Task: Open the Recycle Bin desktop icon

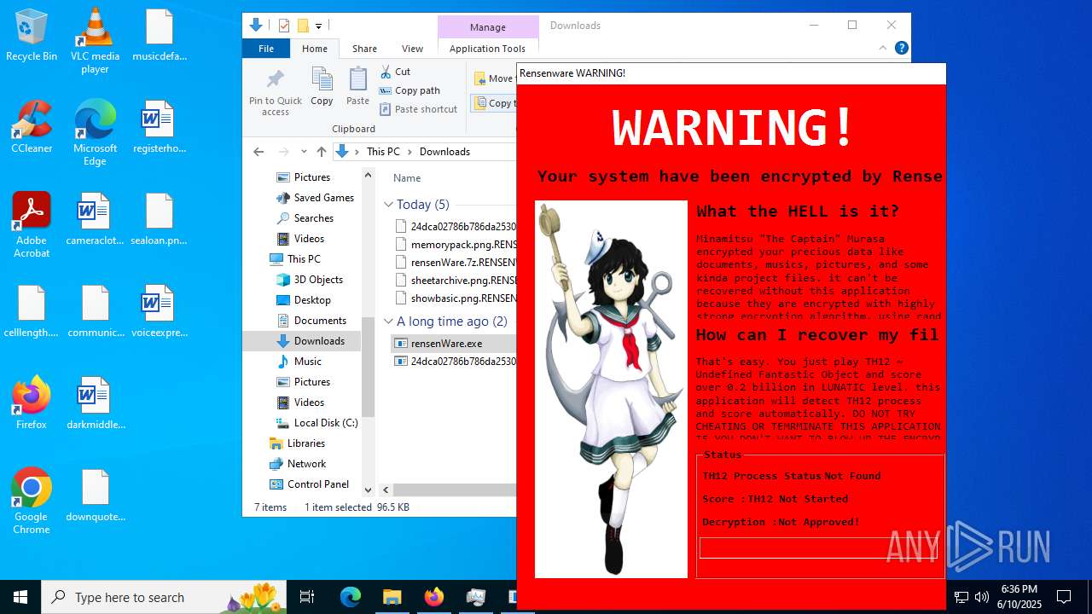Action: [32, 36]
